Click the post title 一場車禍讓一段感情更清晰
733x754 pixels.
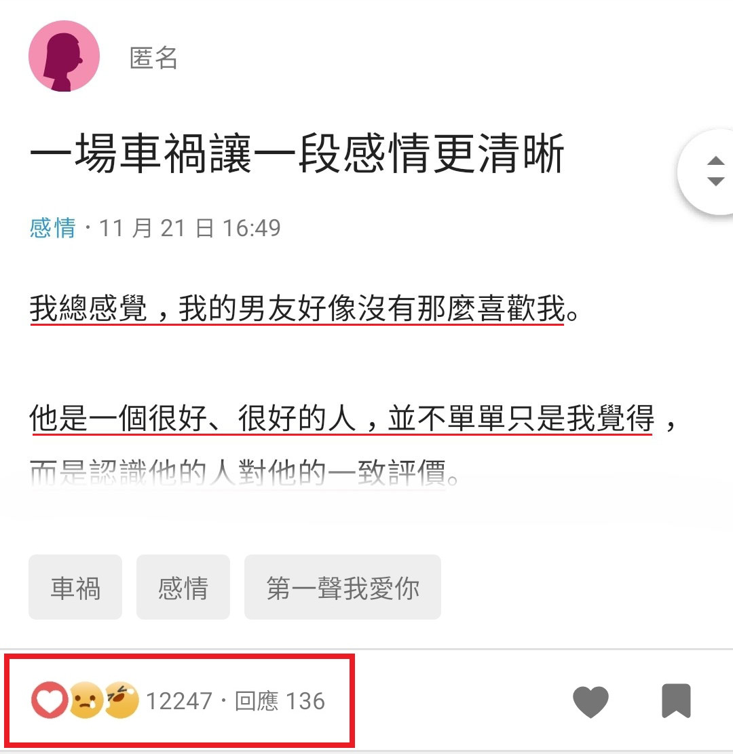pyautogui.click(x=297, y=153)
